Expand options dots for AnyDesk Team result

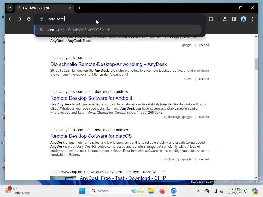[195, 45]
